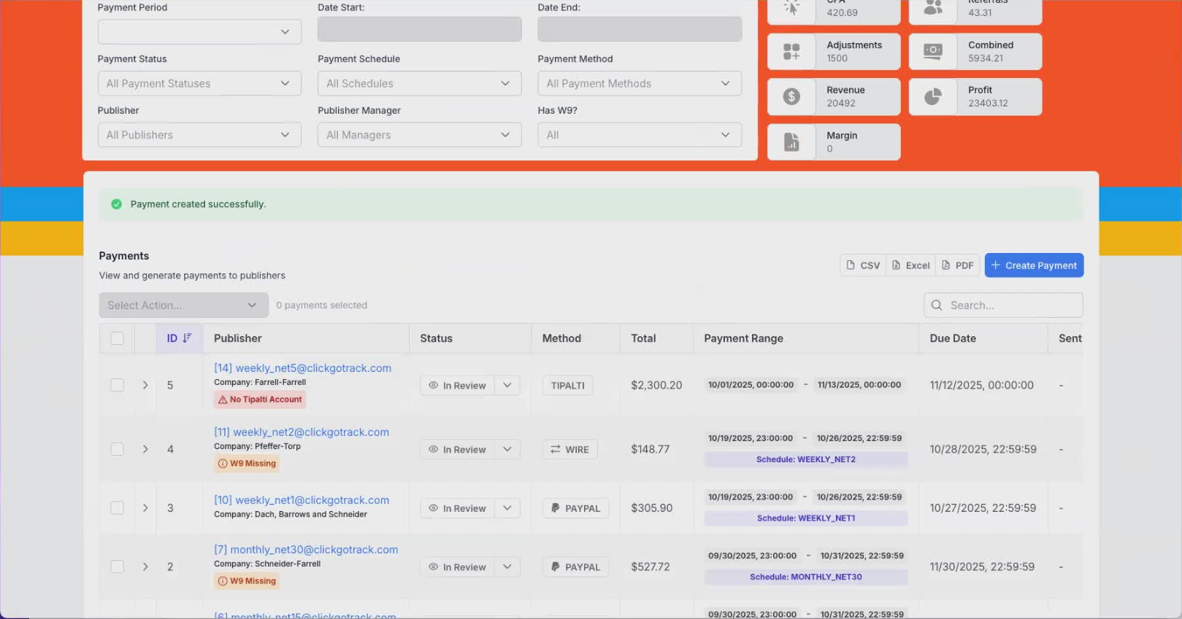Image resolution: width=1182 pixels, height=619 pixels.
Task: Open status dropdown arrow for payment 2
Action: [507, 567]
